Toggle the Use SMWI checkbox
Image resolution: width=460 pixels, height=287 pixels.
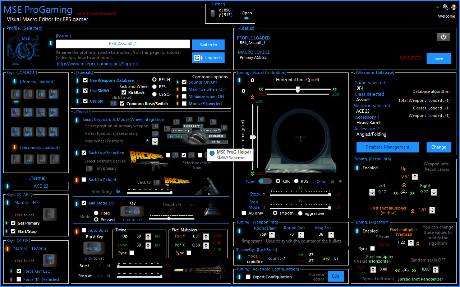click(x=85, y=91)
